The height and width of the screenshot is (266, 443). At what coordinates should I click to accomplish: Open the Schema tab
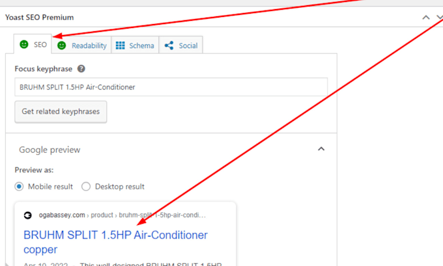(135, 46)
